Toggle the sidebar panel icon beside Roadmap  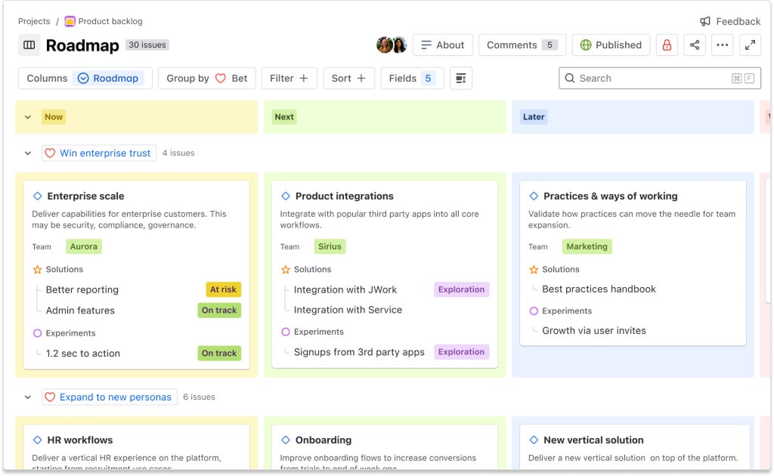[x=29, y=45]
